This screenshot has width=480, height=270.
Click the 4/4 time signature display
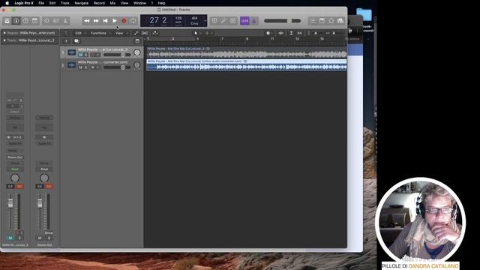point(194,18)
